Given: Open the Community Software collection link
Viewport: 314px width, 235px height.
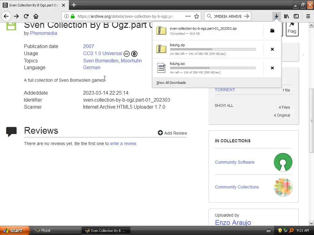Looking at the screenshot, I should point(235,162).
